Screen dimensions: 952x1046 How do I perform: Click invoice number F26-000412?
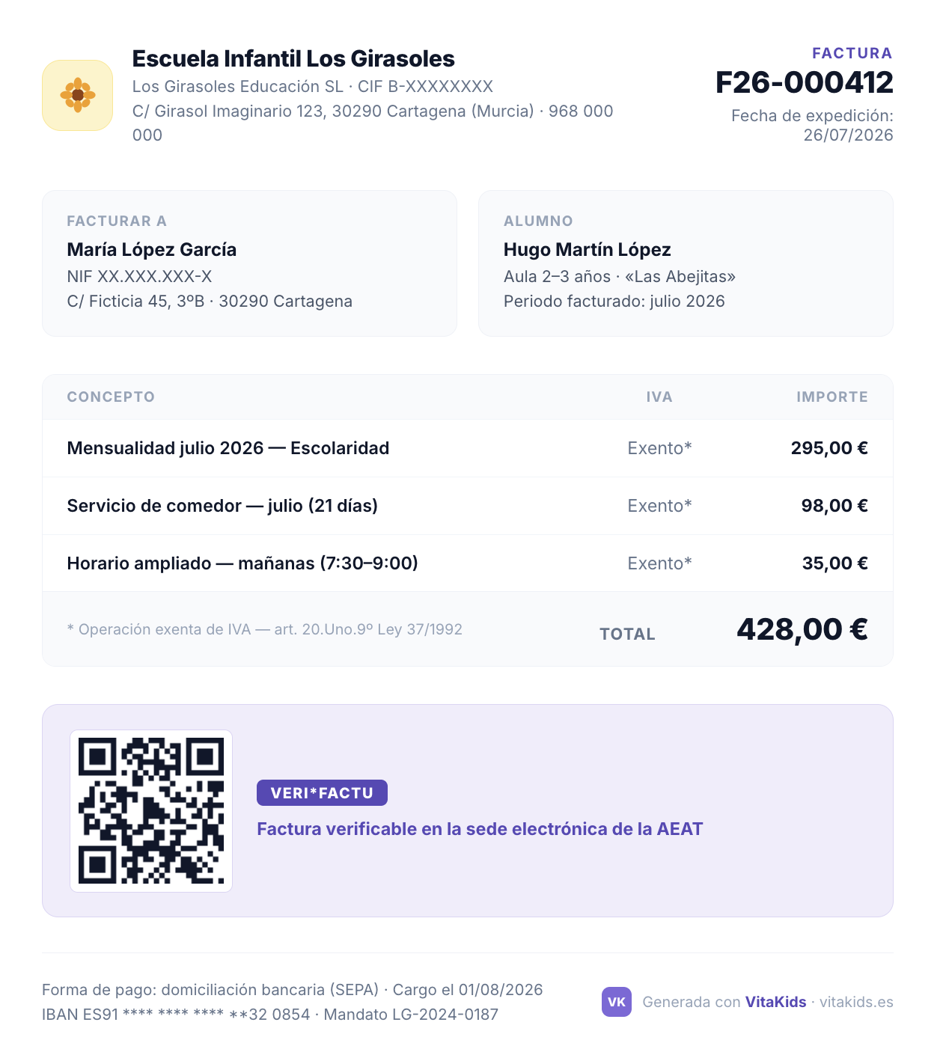tap(805, 82)
